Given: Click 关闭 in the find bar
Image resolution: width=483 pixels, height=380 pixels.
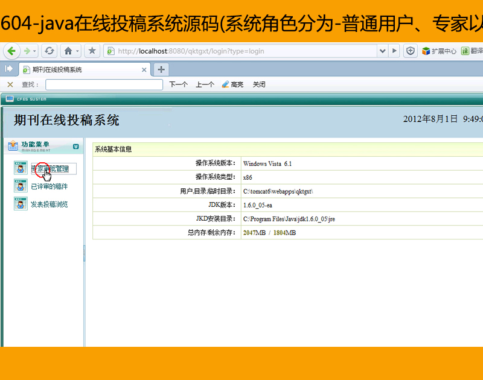Looking at the screenshot, I should click(x=259, y=84).
